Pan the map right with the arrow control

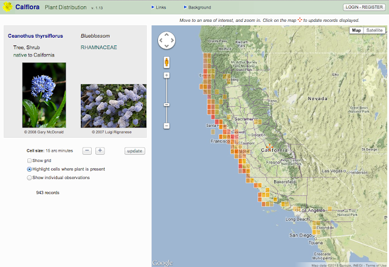[x=172, y=41]
